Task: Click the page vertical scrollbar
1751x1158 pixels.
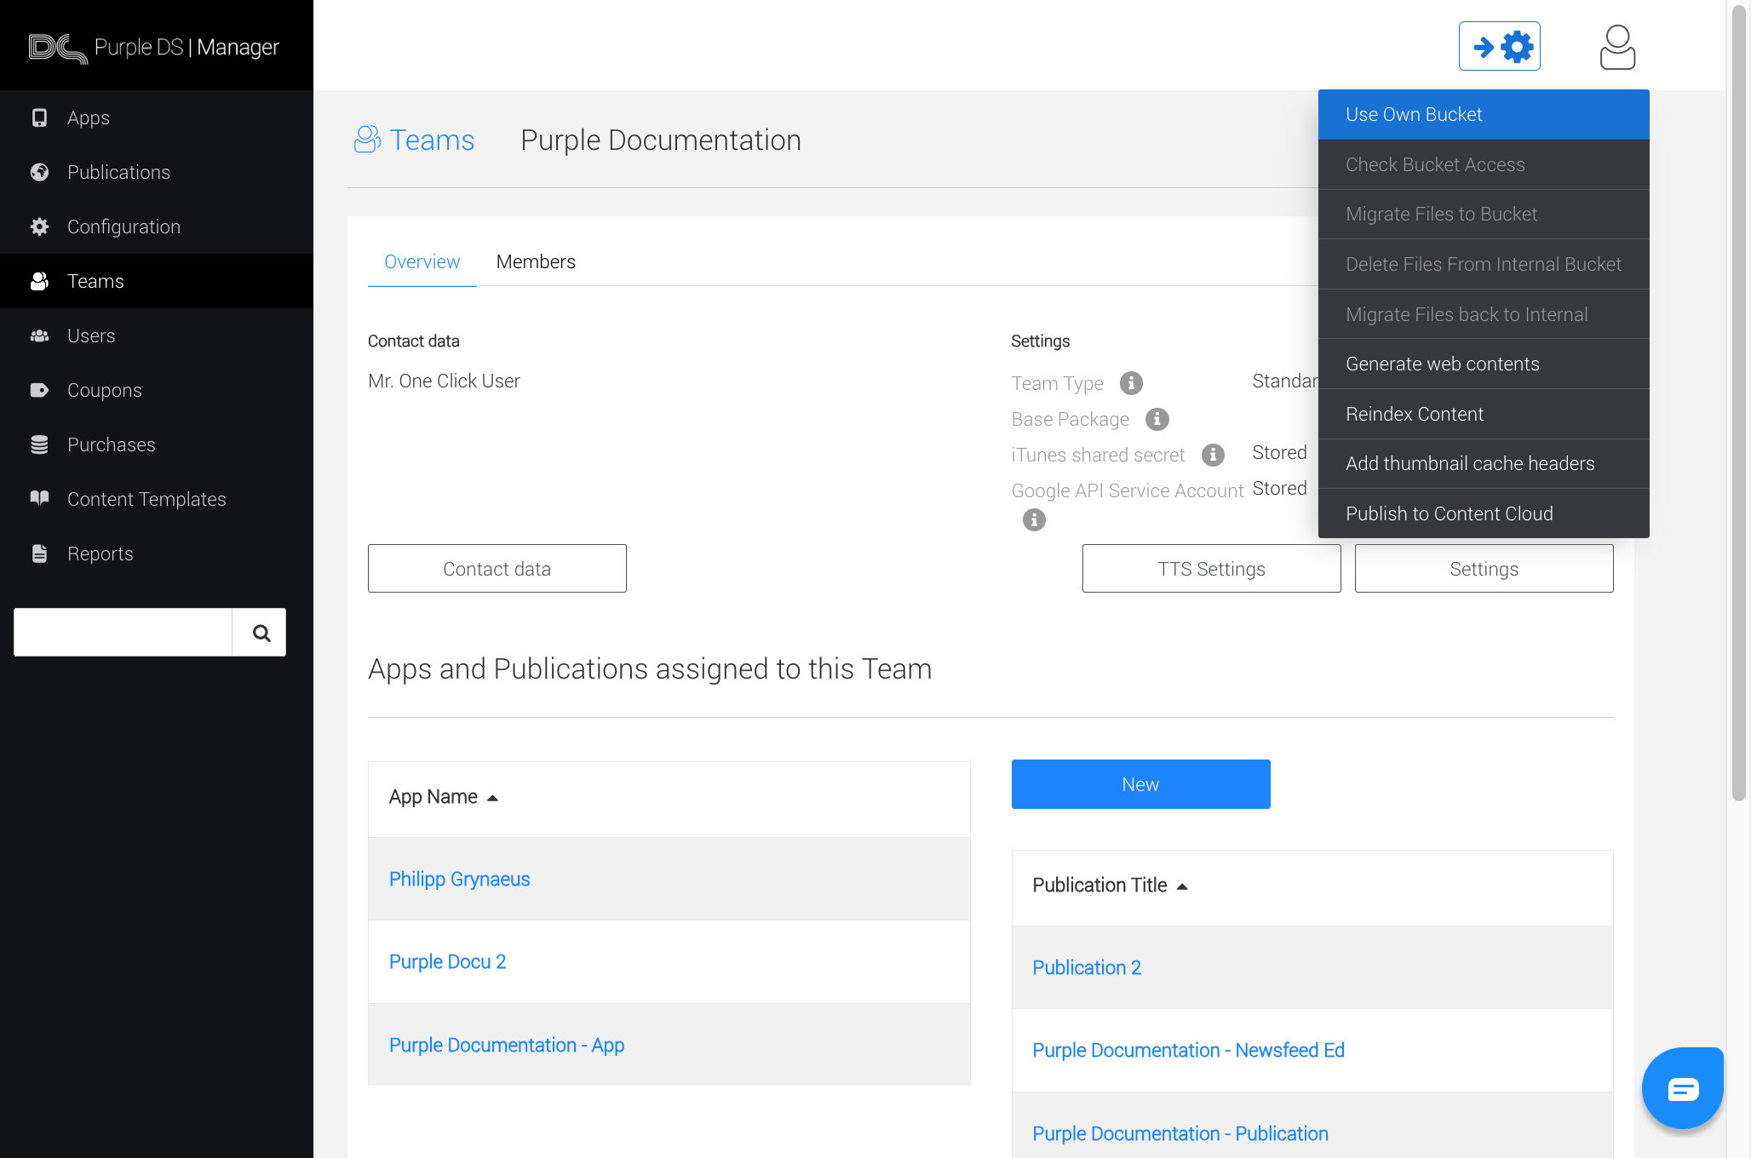Action: (x=1738, y=404)
